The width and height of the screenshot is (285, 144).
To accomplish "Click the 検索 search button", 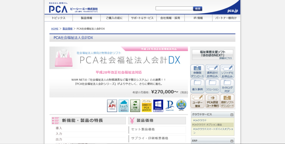I will [198, 9].
